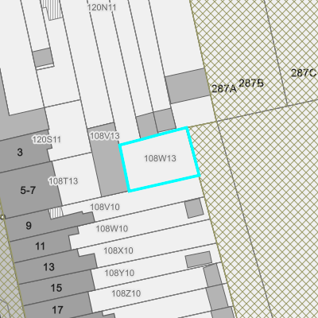Click parcel label 108V10
The height and width of the screenshot is (318, 318).
point(105,207)
